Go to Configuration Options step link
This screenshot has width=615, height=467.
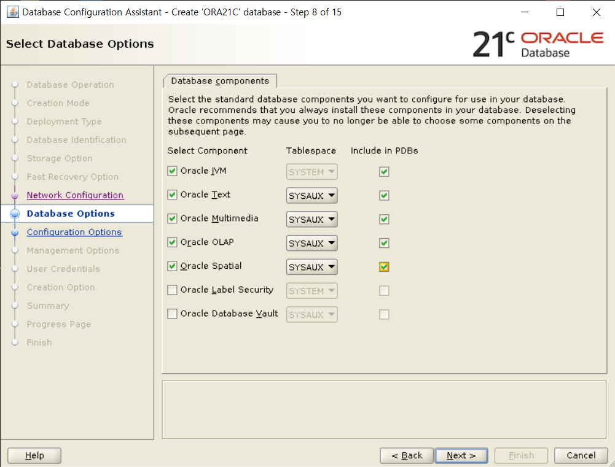coord(74,232)
